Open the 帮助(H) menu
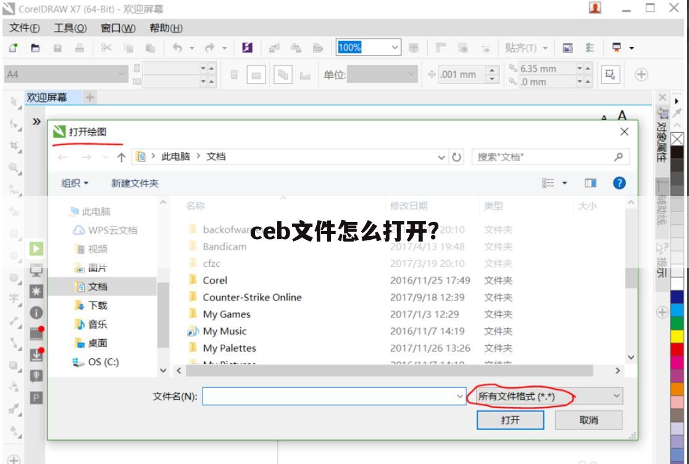Image resolution: width=689 pixels, height=464 pixels. coord(166,28)
